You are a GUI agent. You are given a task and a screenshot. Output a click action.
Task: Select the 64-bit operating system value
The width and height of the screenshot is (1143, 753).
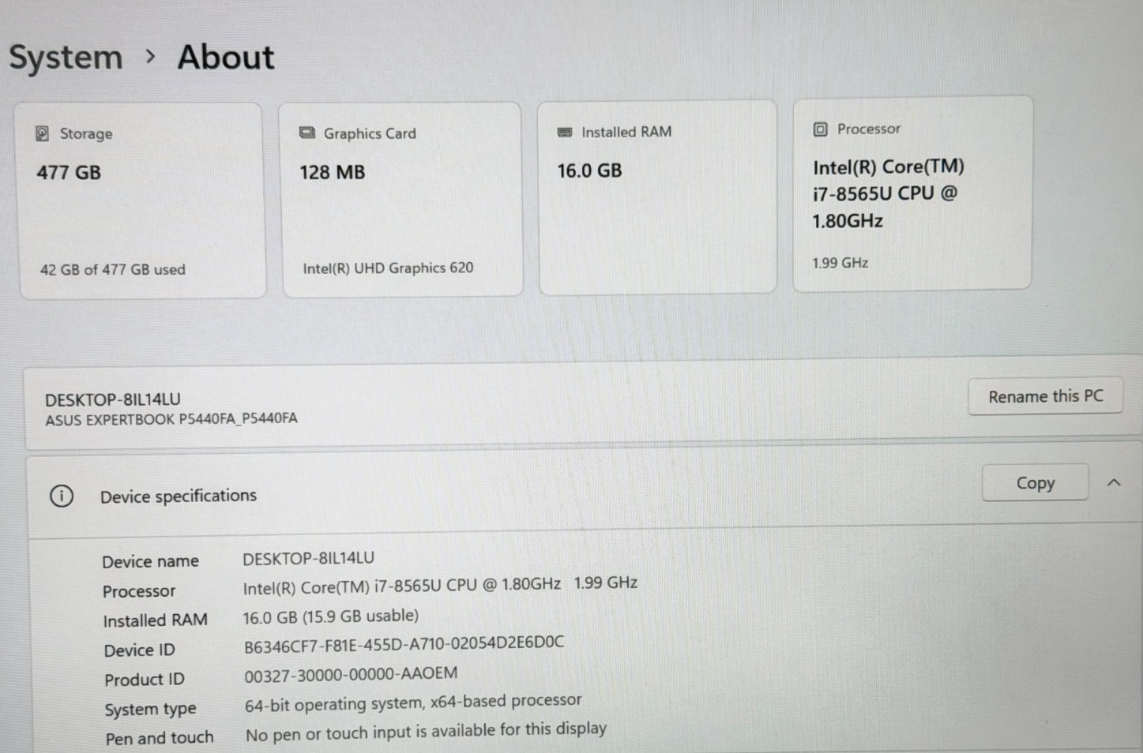(x=413, y=702)
